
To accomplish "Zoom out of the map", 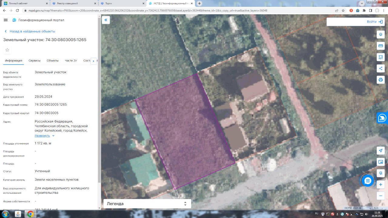I will [x=381, y=196].
